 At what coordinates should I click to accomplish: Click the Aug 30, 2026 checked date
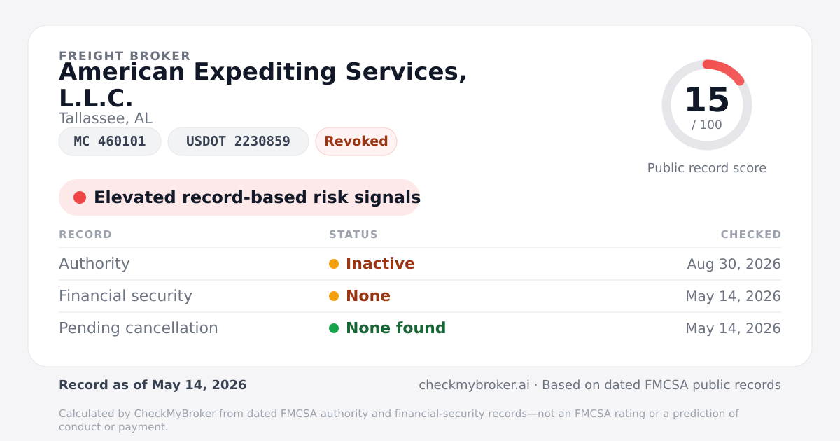click(x=734, y=264)
